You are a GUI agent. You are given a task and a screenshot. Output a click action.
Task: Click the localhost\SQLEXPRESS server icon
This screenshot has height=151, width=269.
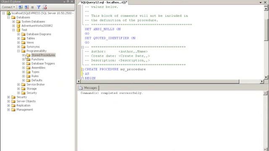8,13
